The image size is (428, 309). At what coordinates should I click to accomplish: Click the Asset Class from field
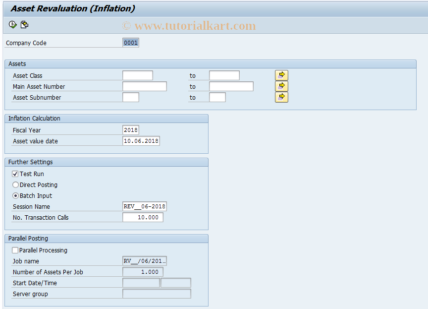137,75
